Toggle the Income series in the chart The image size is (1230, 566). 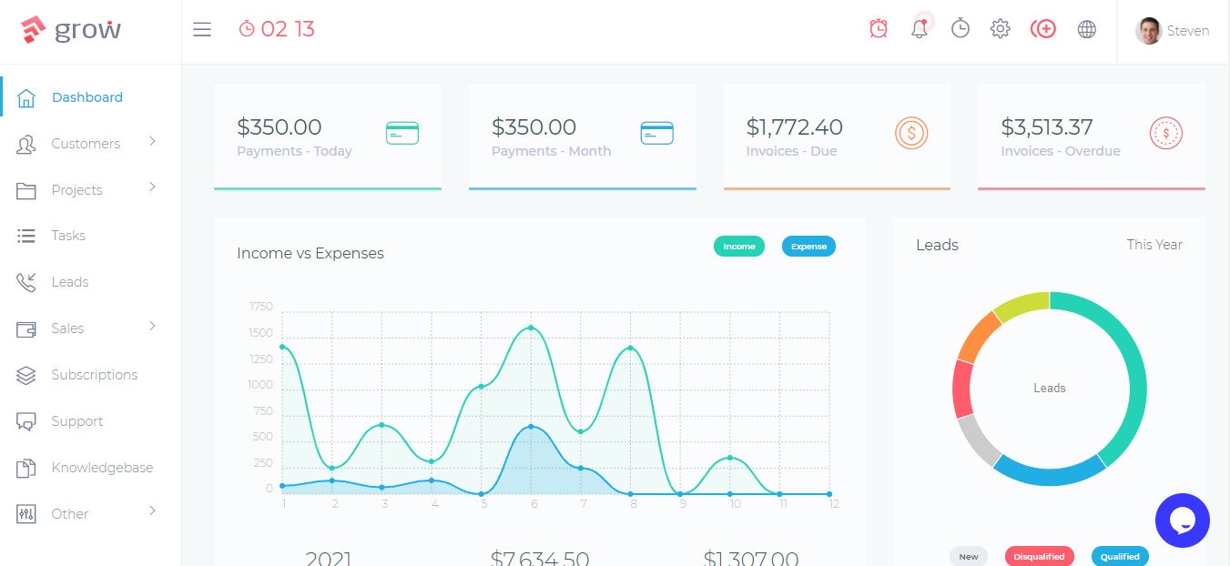(738, 246)
